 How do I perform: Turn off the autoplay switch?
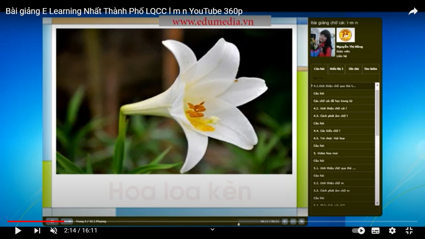point(358,231)
